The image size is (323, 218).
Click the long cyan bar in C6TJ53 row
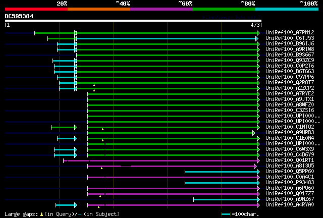(166, 38)
